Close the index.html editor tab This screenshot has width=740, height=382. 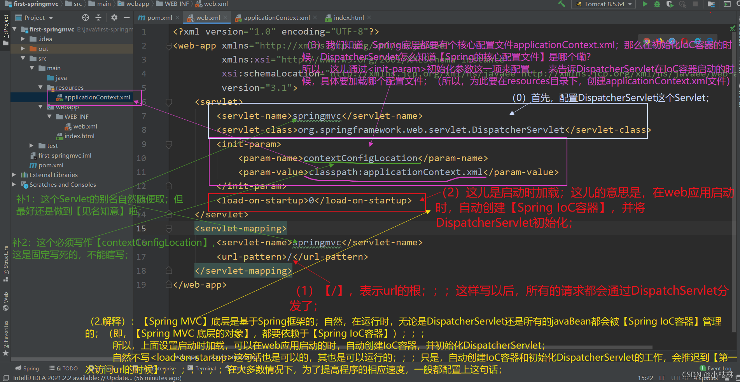click(x=369, y=17)
